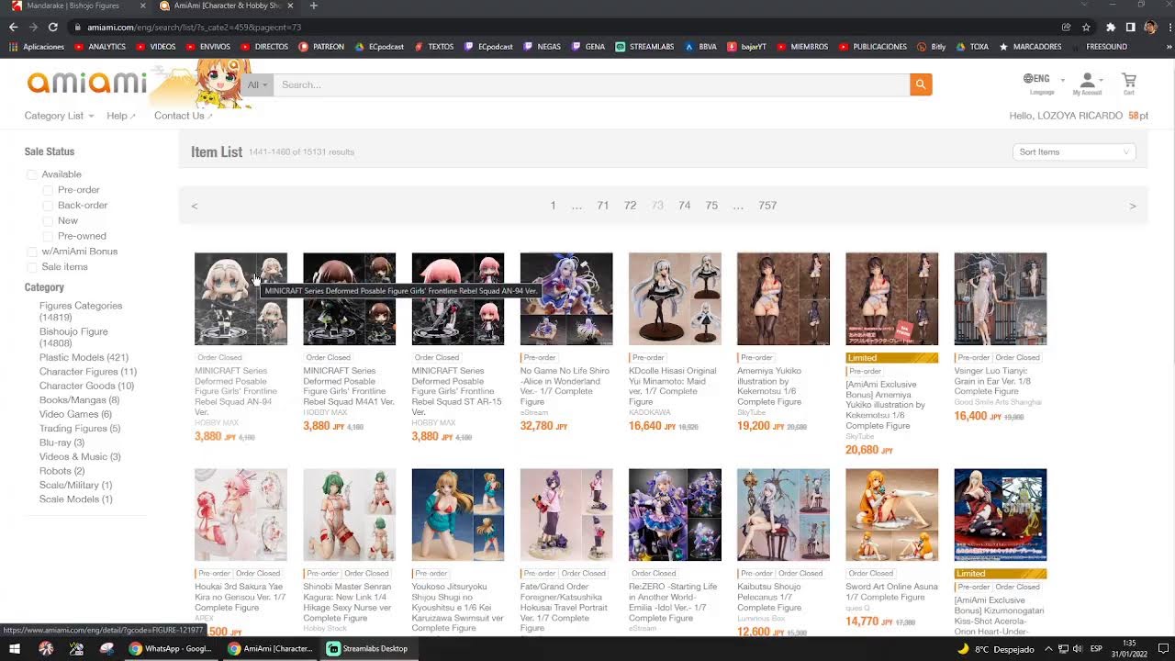
Task: Jump to last results page 757
Action: point(767,206)
